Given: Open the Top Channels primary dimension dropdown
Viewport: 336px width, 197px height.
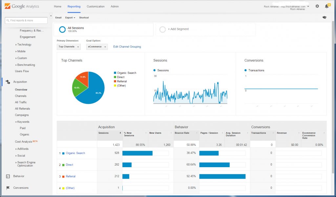Looking at the screenshot, I should 69,47.
